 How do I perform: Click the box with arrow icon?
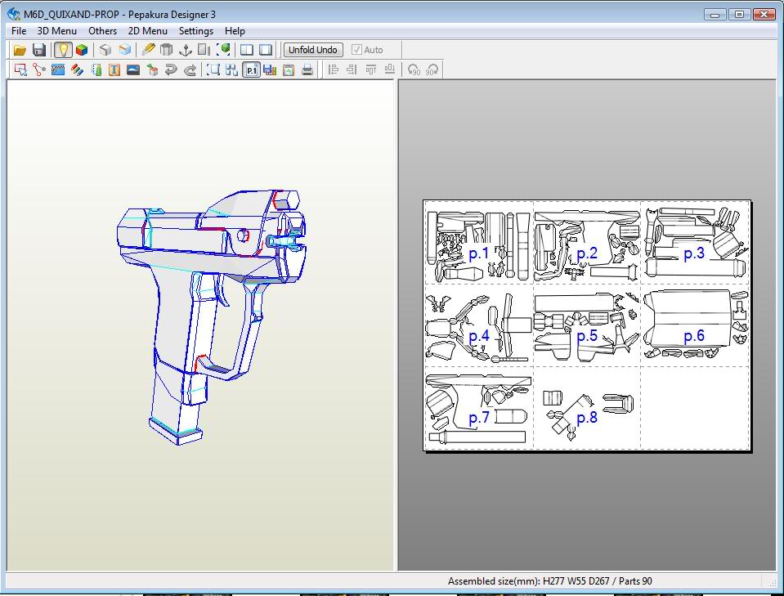pyautogui.click(x=152, y=69)
